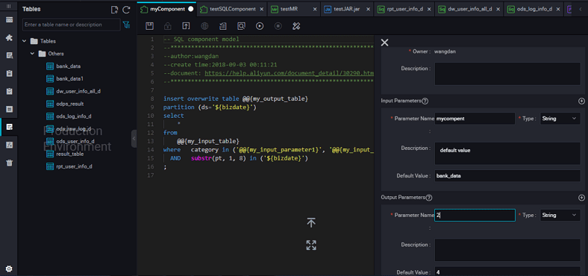The image size is (588, 276).
Task: Close the parameter configuration panel
Action: (385, 43)
